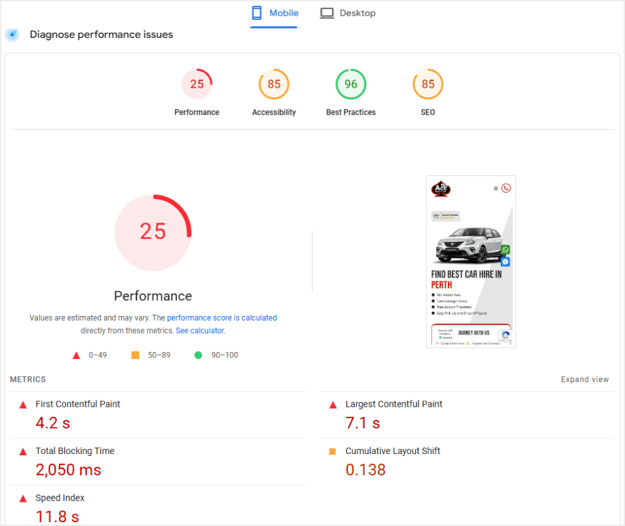This screenshot has width=625, height=526.
Task: Click the website screenshot thumbnail
Action: pyautogui.click(x=471, y=261)
